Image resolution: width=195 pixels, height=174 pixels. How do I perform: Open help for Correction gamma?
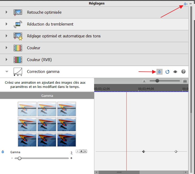(x=183, y=72)
